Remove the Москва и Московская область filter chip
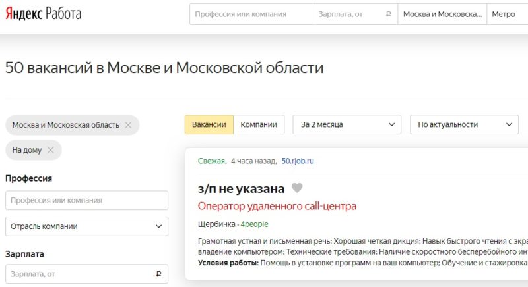The width and height of the screenshot is (528, 287). point(128,125)
